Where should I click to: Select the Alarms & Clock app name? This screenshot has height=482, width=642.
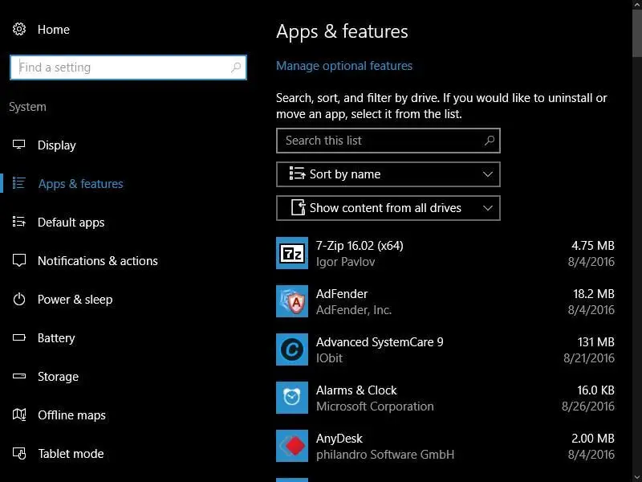coord(356,390)
